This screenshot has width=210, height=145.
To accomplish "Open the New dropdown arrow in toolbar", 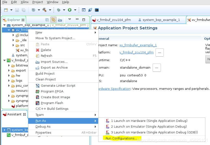I will click(11, 10).
